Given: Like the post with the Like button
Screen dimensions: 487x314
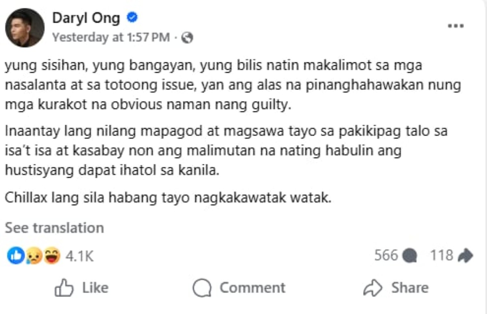Looking at the screenshot, I should point(82,288).
